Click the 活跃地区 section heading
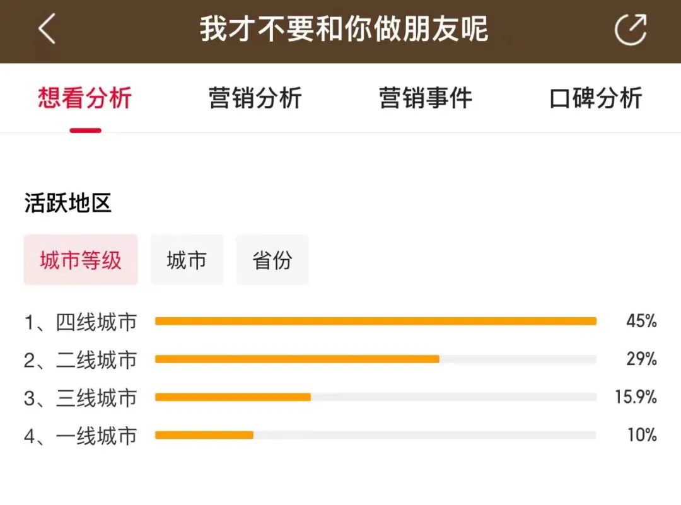Image resolution: width=681 pixels, height=505 pixels. pyautogui.click(x=68, y=203)
